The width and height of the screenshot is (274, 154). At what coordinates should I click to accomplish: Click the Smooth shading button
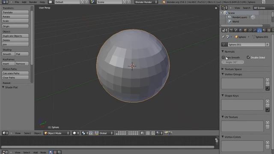pos(9,54)
